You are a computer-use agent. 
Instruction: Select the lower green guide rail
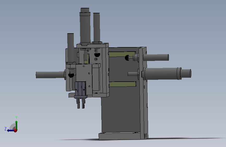pos(123,84)
